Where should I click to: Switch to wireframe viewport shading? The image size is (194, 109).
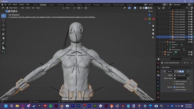coord(144,8)
